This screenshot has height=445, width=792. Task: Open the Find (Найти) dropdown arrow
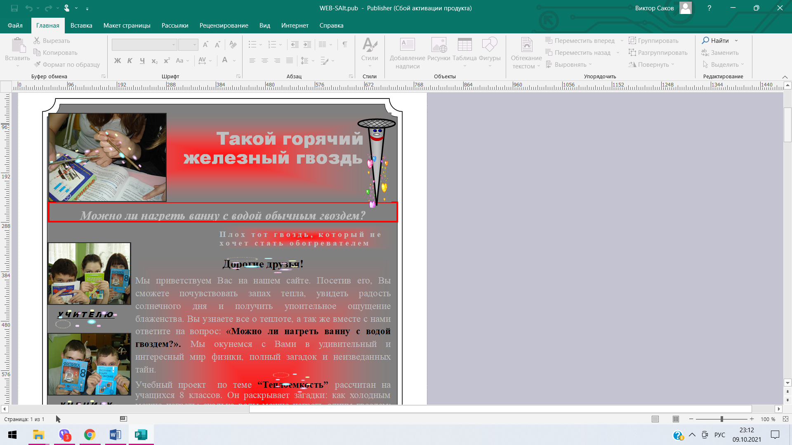736,41
